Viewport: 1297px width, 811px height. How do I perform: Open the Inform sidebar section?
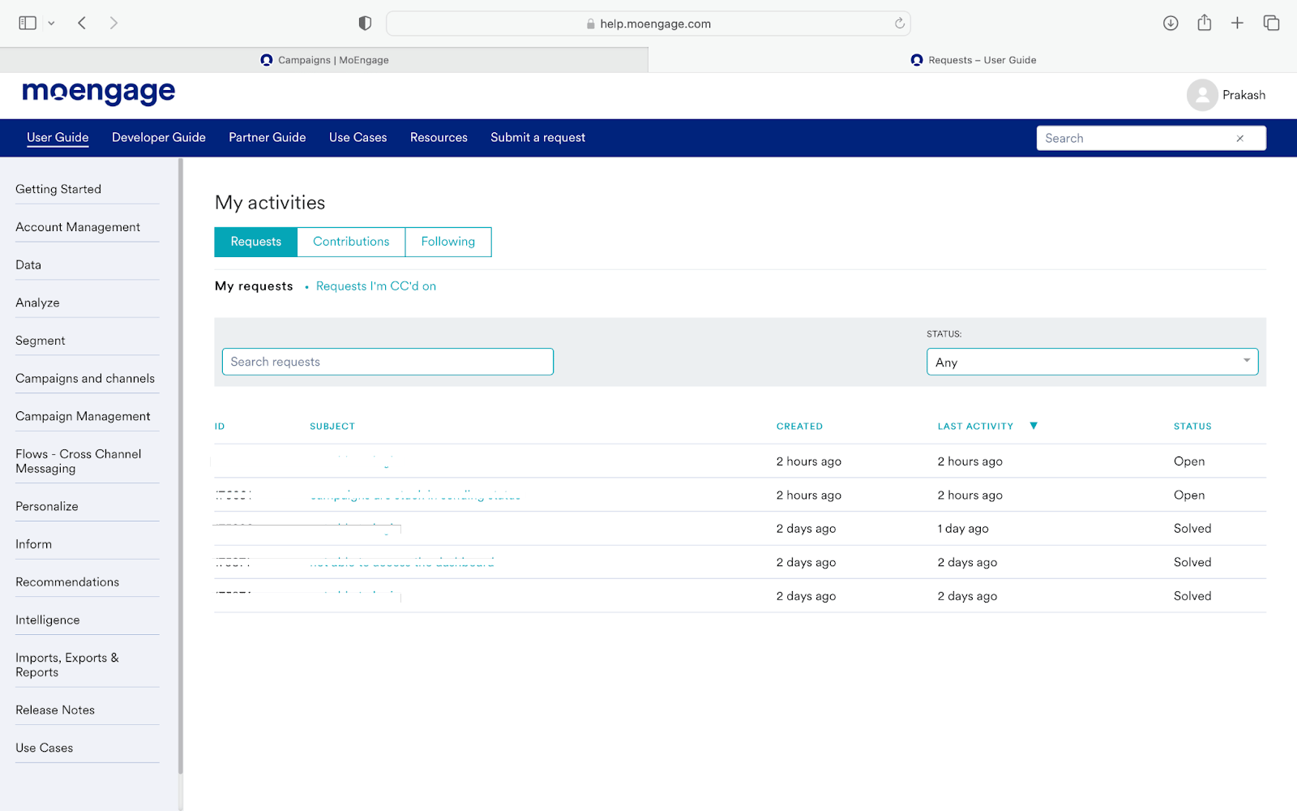33,544
